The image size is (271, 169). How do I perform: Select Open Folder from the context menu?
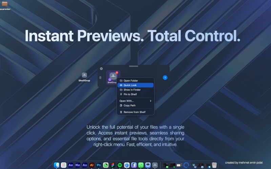click(x=135, y=80)
